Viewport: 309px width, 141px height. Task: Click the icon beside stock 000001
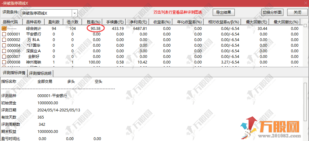click(x=4, y=34)
